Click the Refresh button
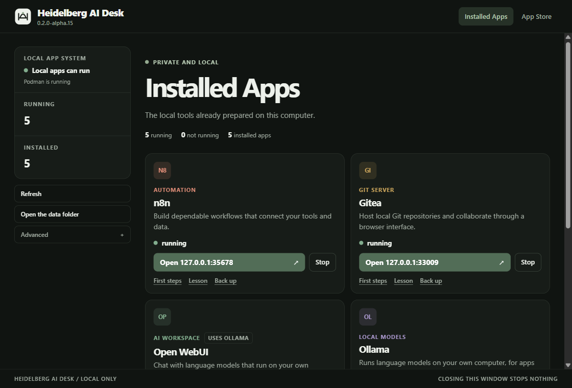Image resolution: width=572 pixels, height=388 pixels. click(x=73, y=193)
